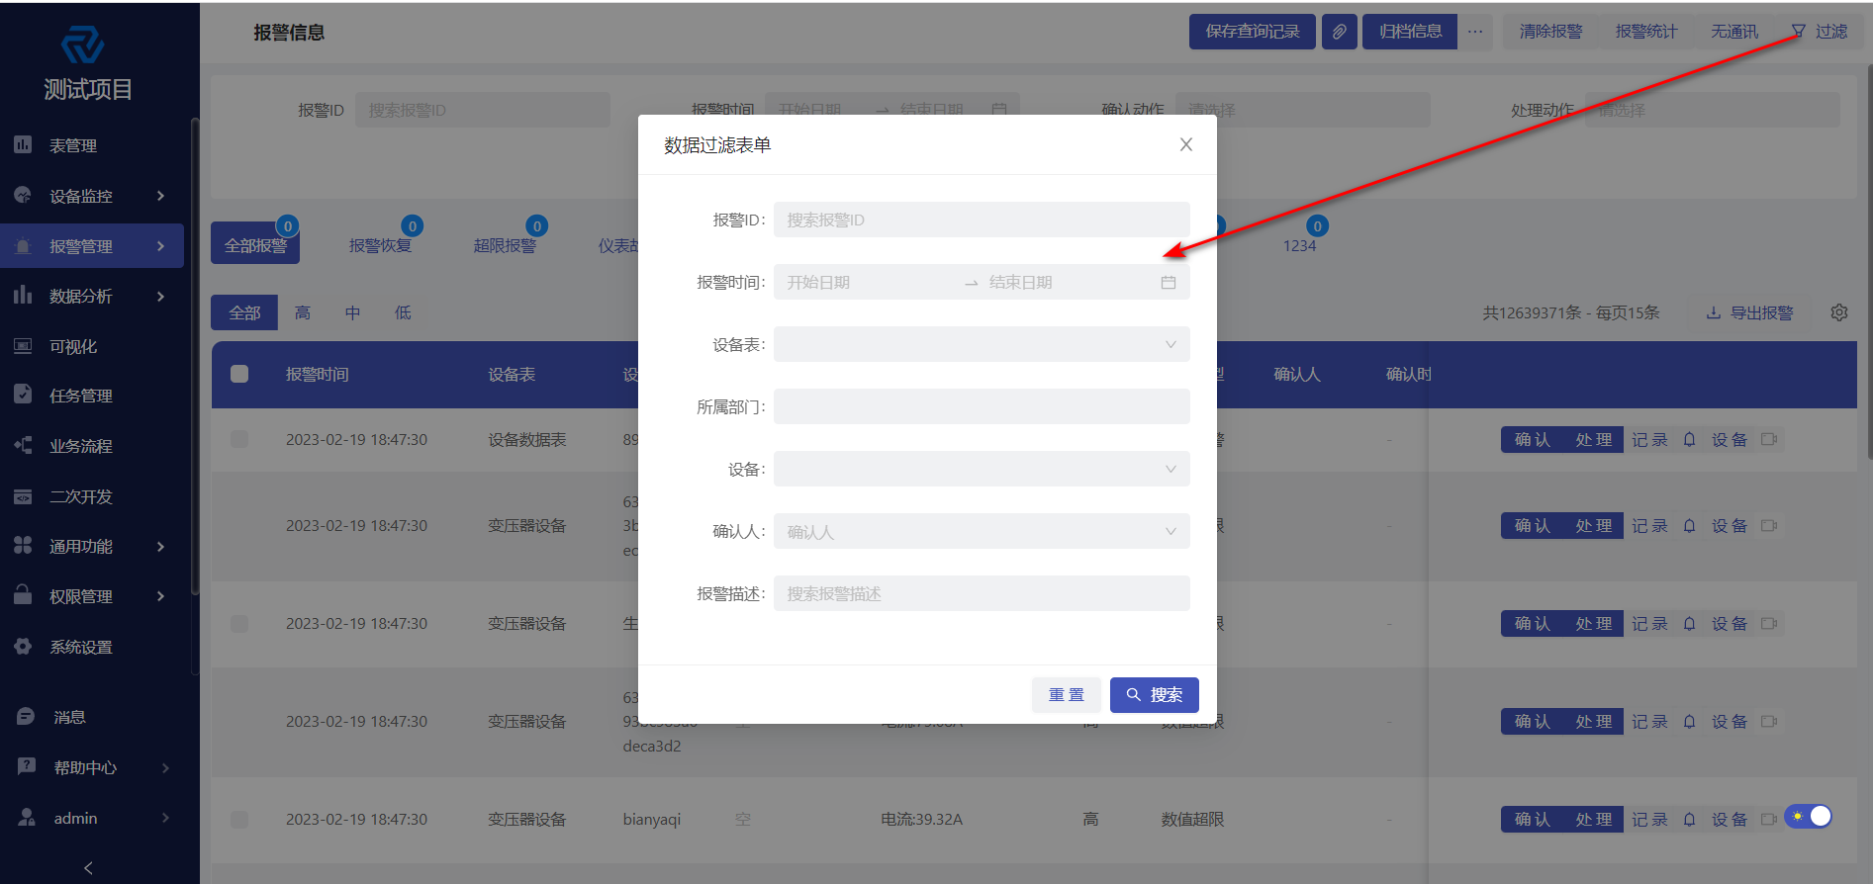This screenshot has width=1873, height=884.
Task: Check the select-all checkbox in table header
Action: pyautogui.click(x=239, y=374)
